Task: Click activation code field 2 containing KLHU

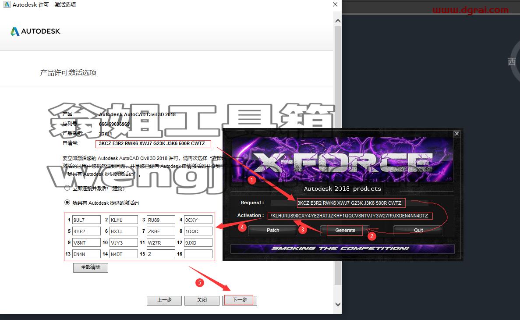Action: coord(124,220)
